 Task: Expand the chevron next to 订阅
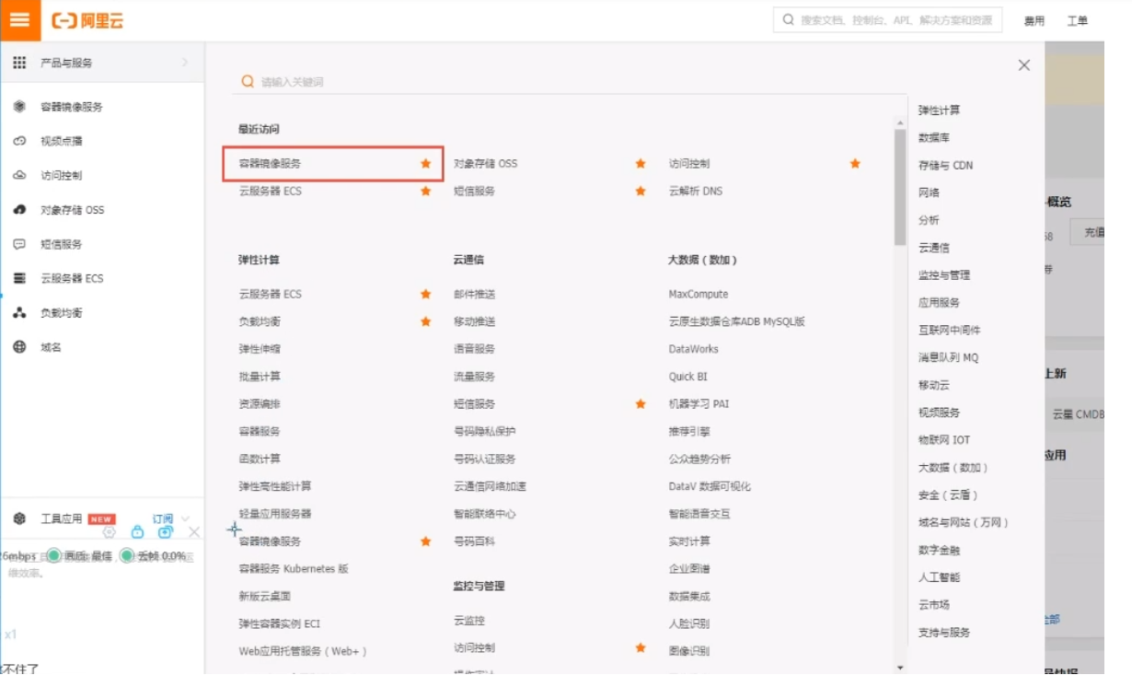[185, 519]
